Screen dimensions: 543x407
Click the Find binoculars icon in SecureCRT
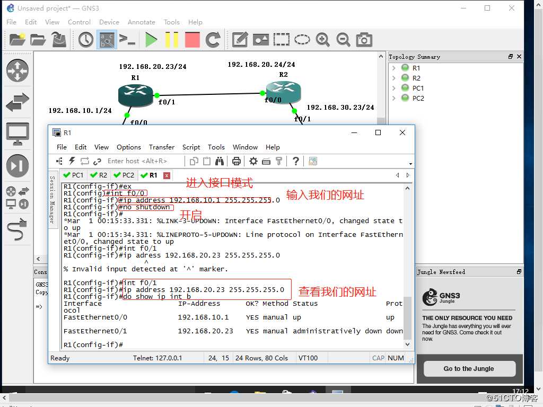coord(219,161)
